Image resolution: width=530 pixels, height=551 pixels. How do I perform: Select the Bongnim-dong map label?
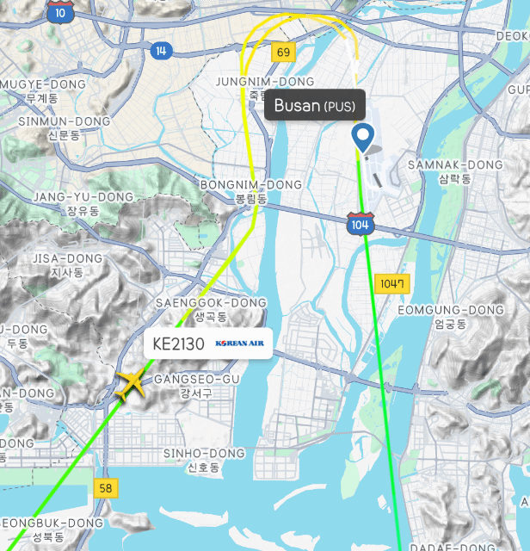click(x=251, y=191)
